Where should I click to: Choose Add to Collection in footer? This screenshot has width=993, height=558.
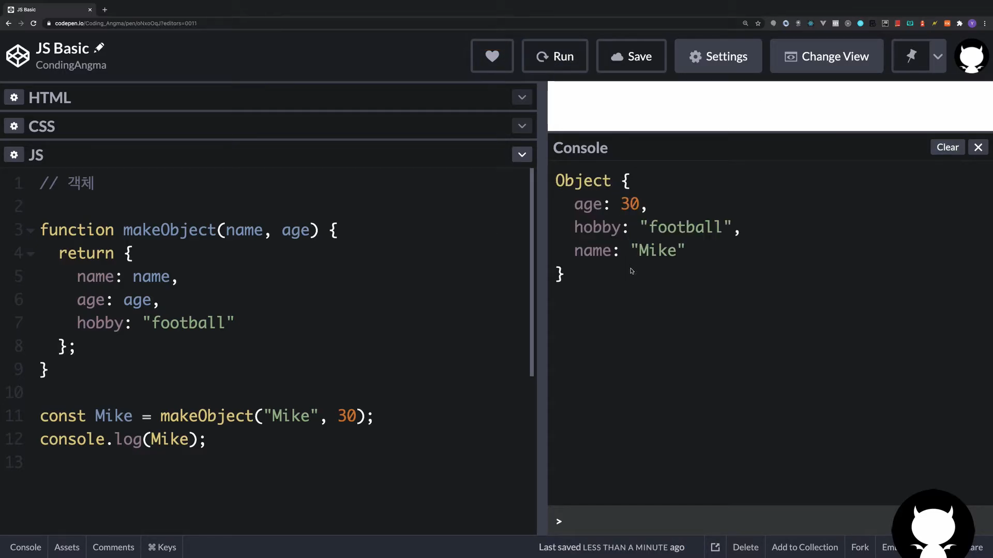(805, 547)
